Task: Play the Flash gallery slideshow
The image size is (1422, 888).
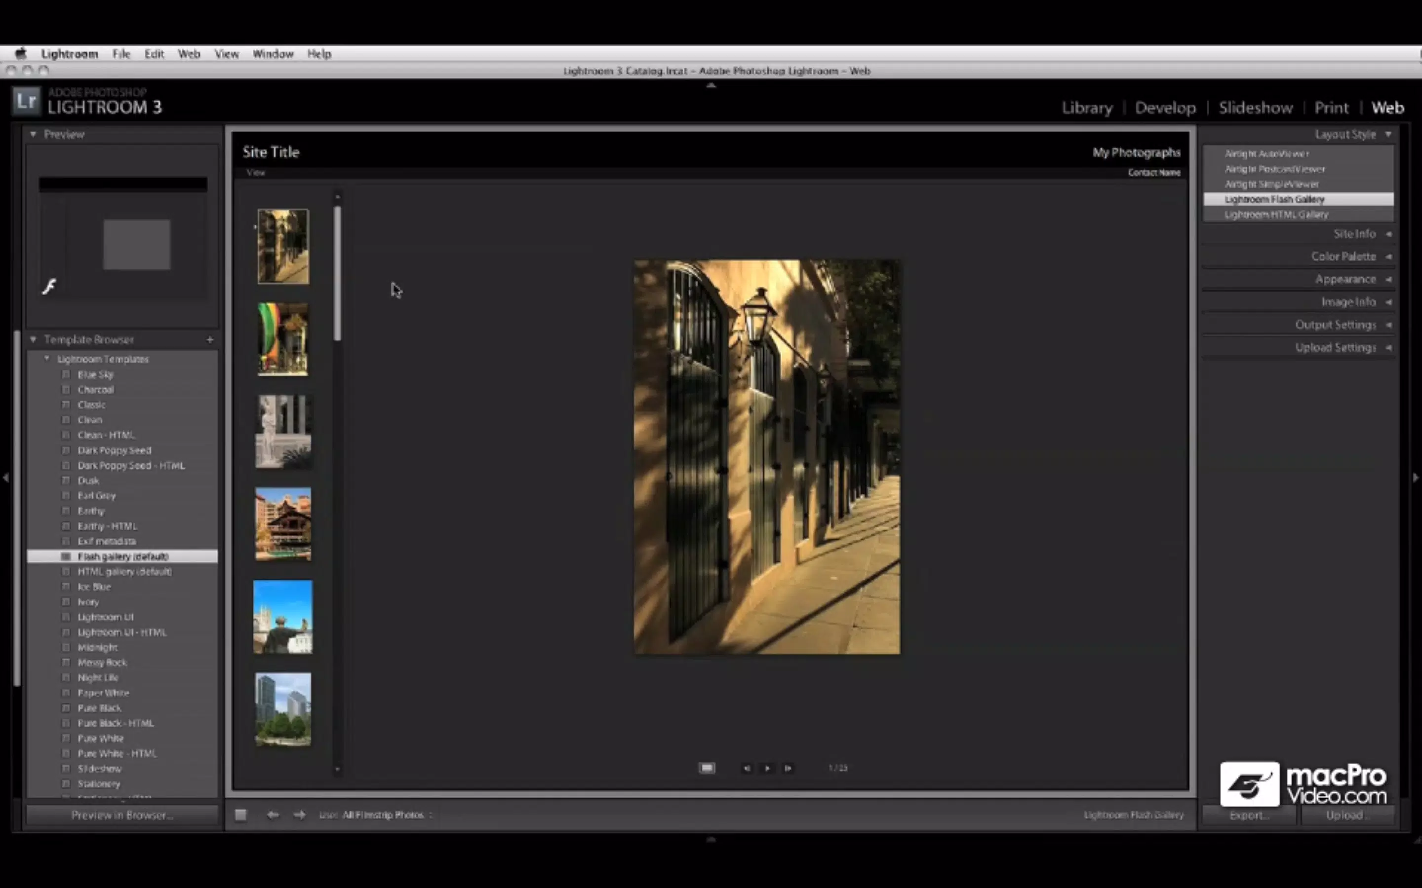Action: 767,768
